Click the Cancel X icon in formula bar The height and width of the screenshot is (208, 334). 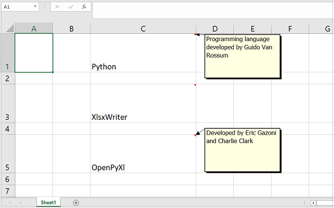click(x=57, y=7)
